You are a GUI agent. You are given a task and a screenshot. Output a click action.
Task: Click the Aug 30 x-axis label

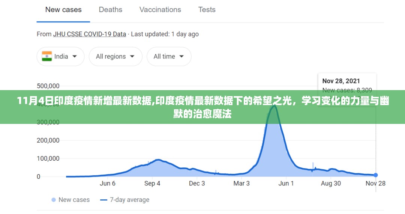pyautogui.click(x=331, y=183)
